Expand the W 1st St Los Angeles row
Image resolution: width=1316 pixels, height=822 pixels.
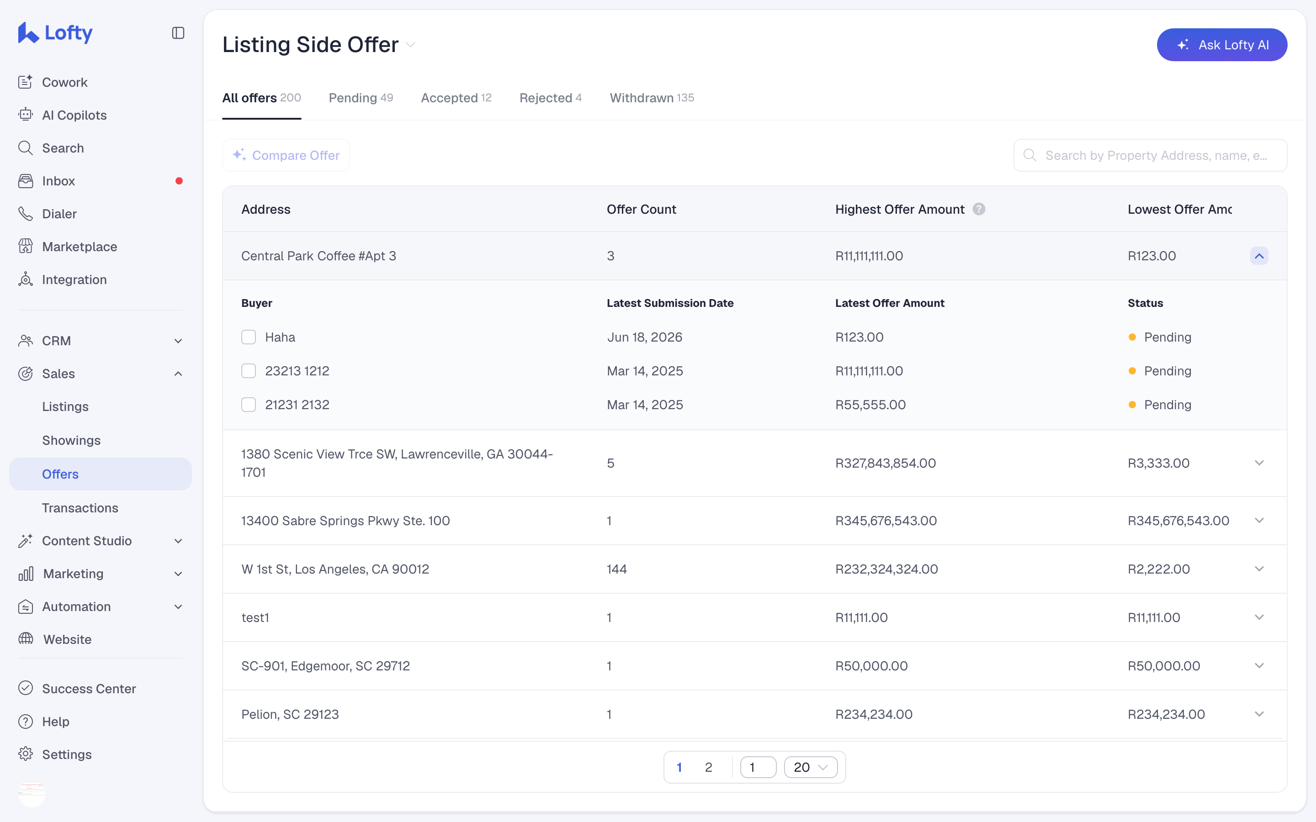pos(1259,569)
